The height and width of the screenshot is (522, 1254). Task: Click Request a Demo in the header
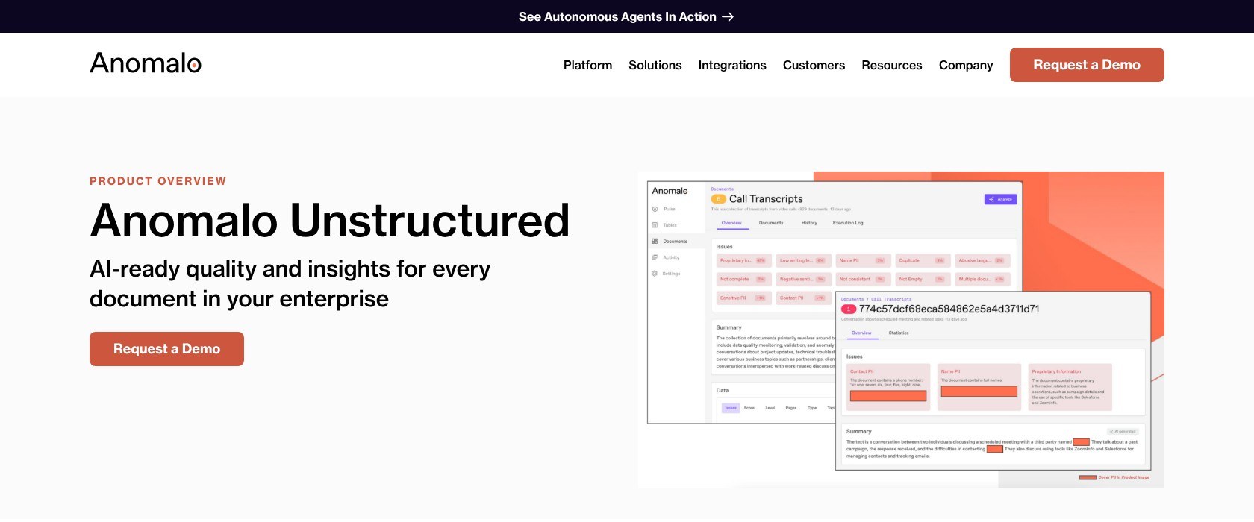point(1087,65)
